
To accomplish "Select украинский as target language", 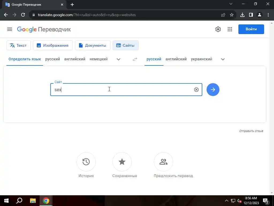I will click(x=201, y=59).
